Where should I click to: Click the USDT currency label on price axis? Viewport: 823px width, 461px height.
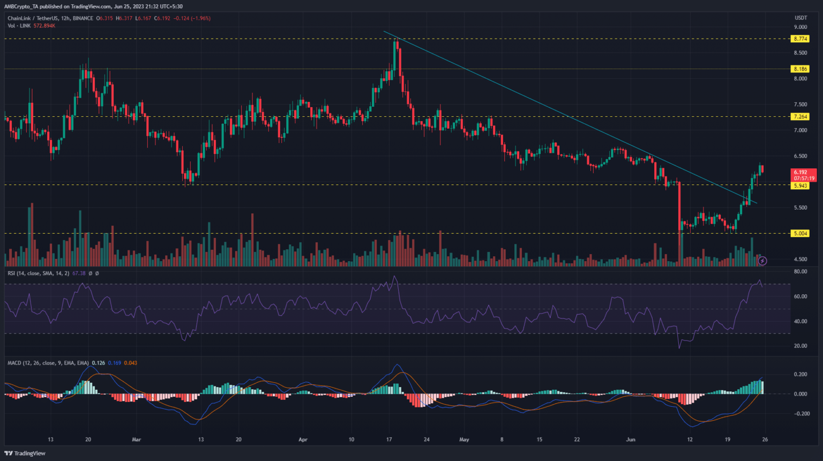click(800, 18)
